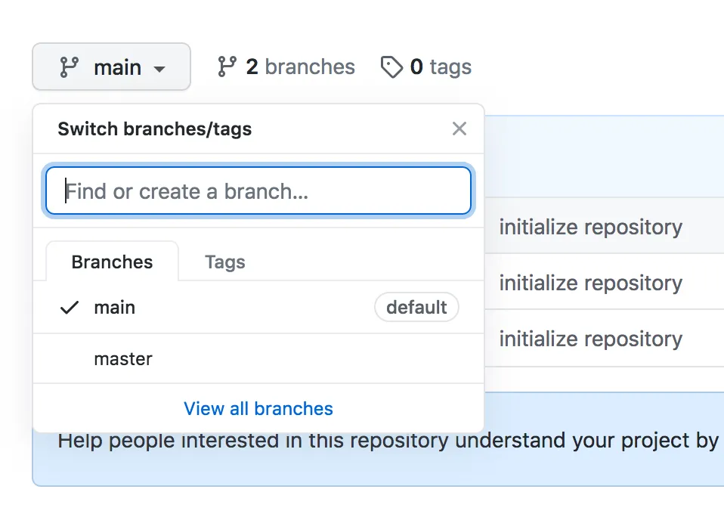Close the branch switcher with the X icon

click(459, 129)
